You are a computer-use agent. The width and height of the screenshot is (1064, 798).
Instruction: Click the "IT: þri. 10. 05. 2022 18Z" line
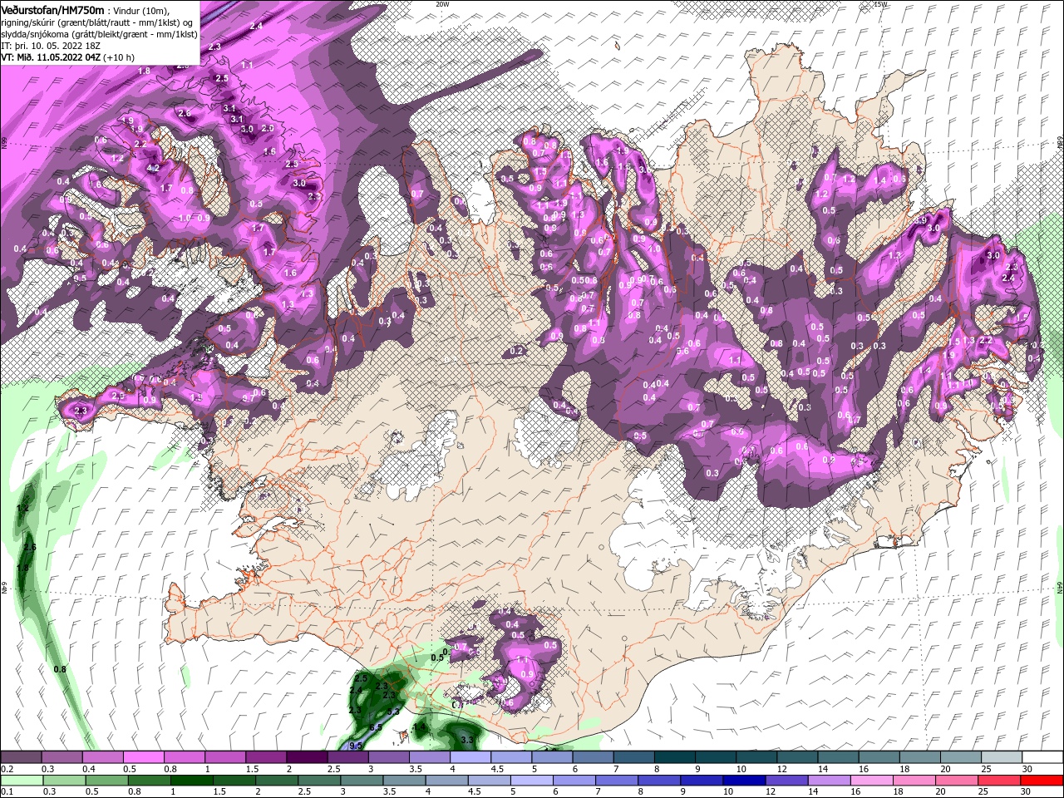[x=52, y=46]
